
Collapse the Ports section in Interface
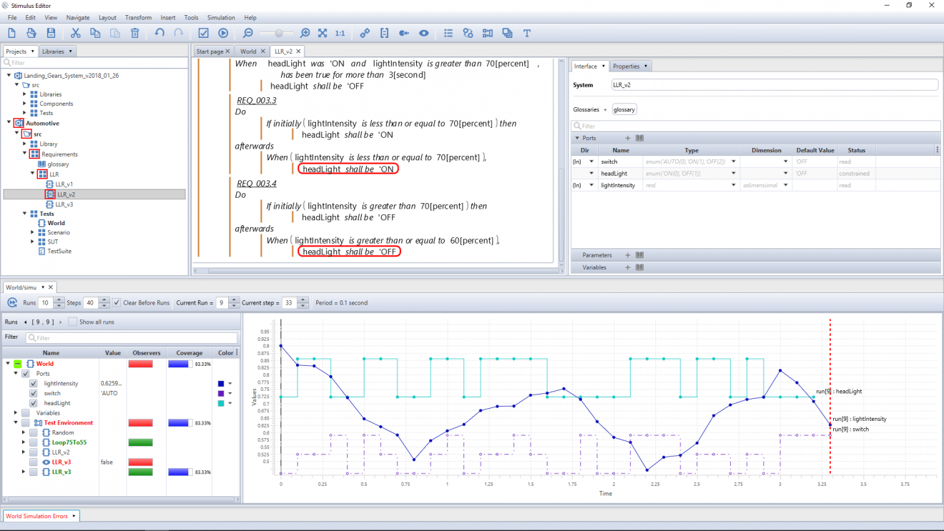pos(577,138)
